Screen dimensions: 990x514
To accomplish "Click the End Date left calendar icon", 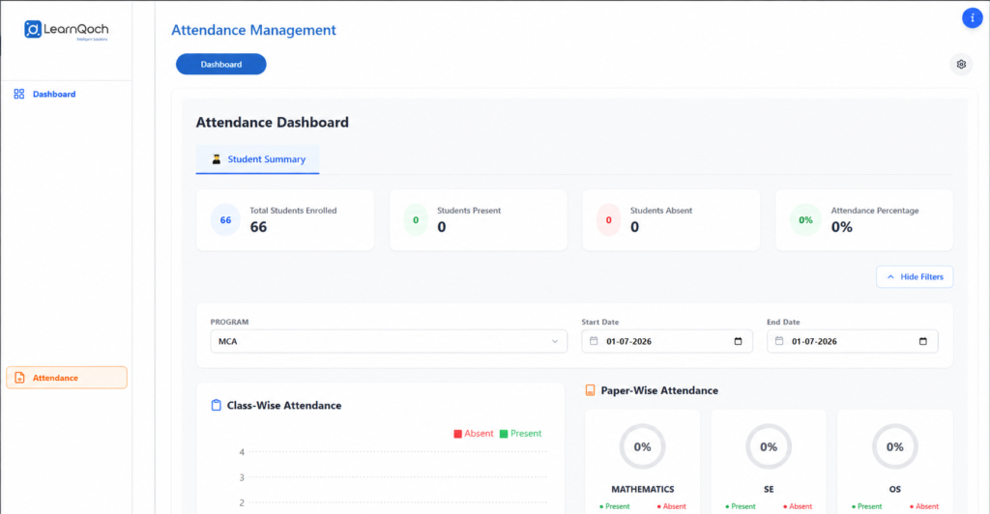I will (x=779, y=341).
